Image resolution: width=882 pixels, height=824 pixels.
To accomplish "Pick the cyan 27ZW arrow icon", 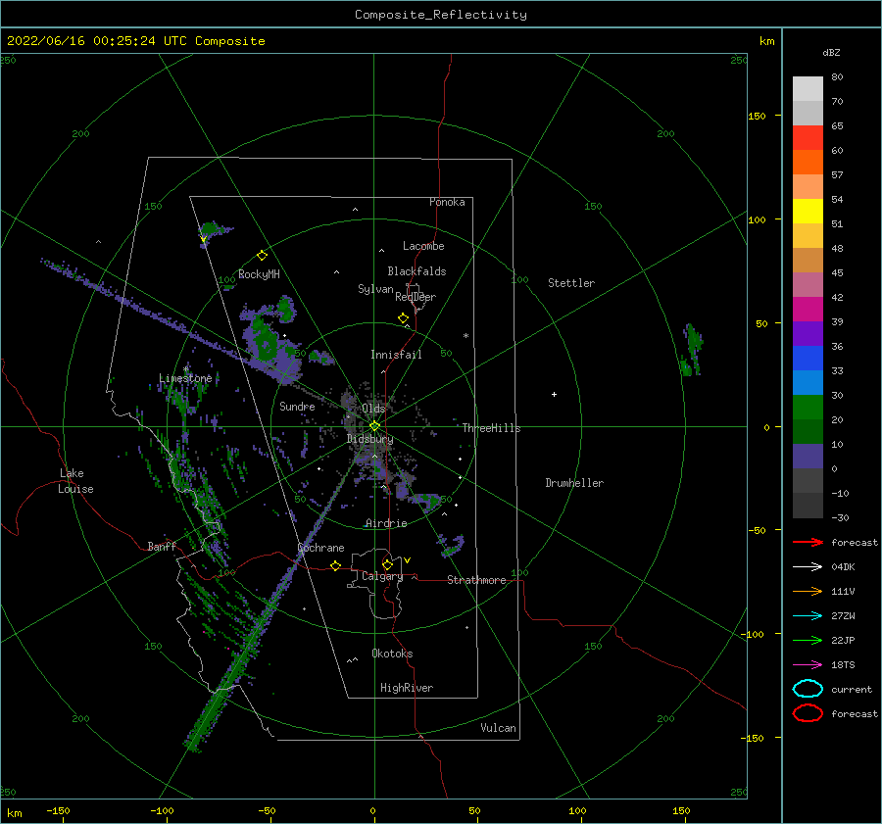I will [808, 616].
